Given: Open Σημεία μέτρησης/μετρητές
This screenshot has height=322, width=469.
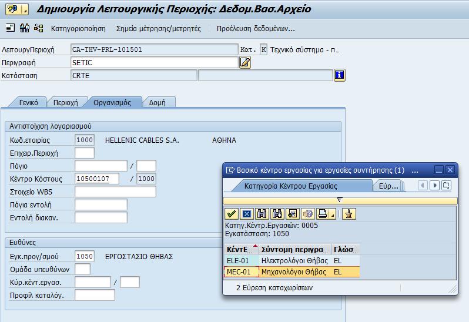Looking at the screenshot, I should pyautogui.click(x=159, y=29).
